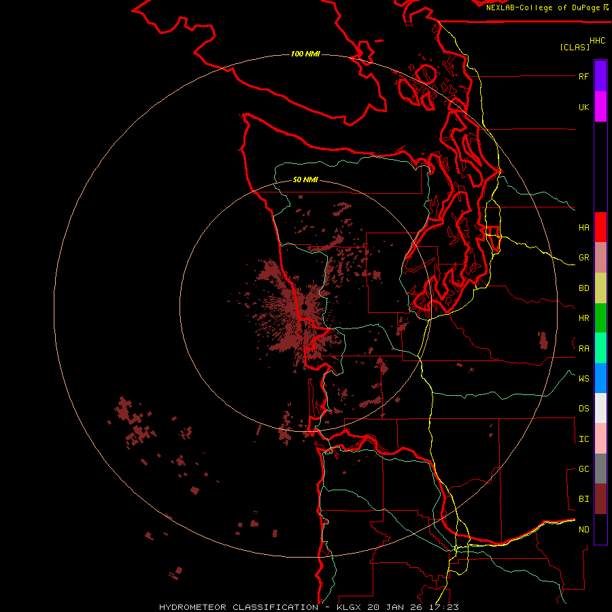Click the NEXLAB-College of DuPage credit text
The width and height of the screenshot is (612, 612).
click(x=543, y=7)
